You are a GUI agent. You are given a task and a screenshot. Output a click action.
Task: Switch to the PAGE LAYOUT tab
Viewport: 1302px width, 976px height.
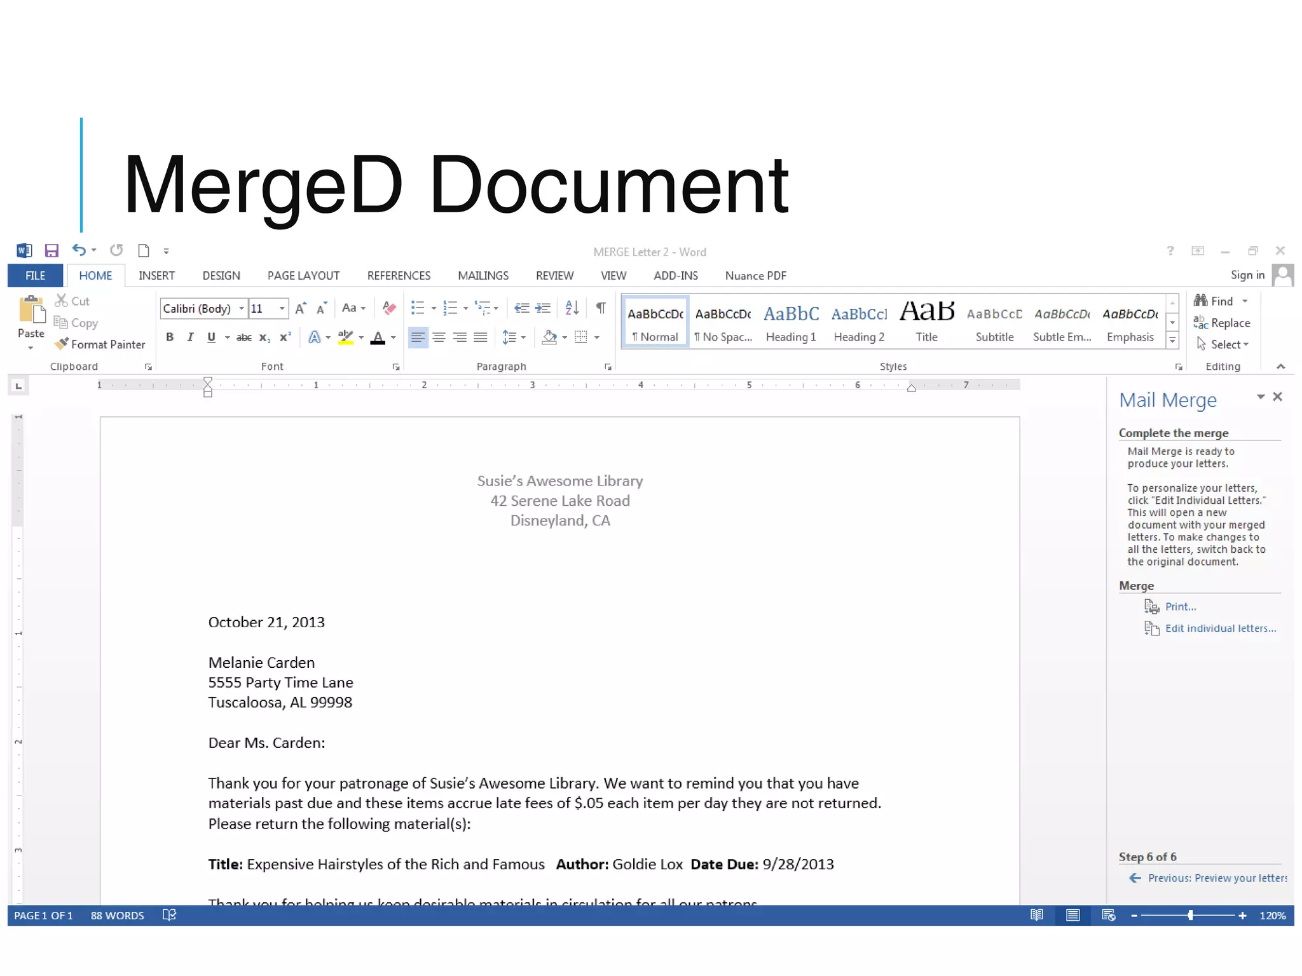(303, 276)
